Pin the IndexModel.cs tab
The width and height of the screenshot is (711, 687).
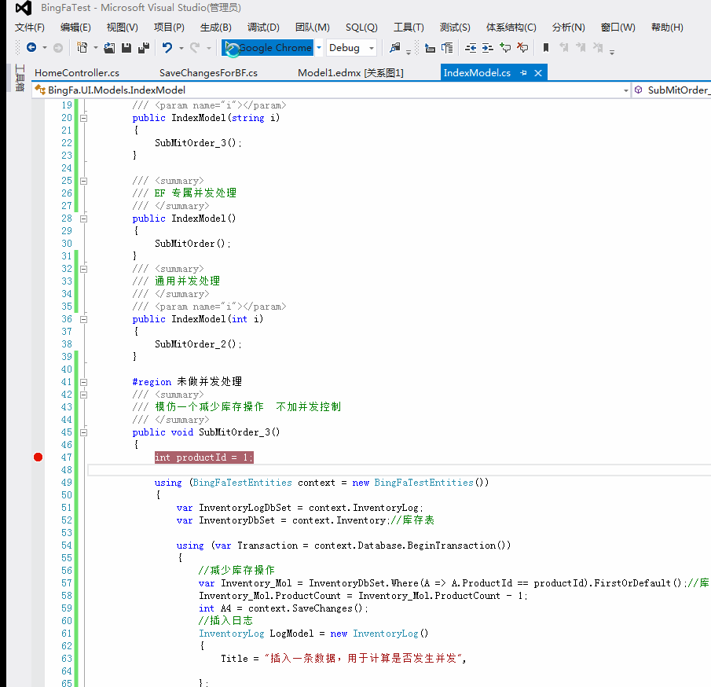(522, 73)
